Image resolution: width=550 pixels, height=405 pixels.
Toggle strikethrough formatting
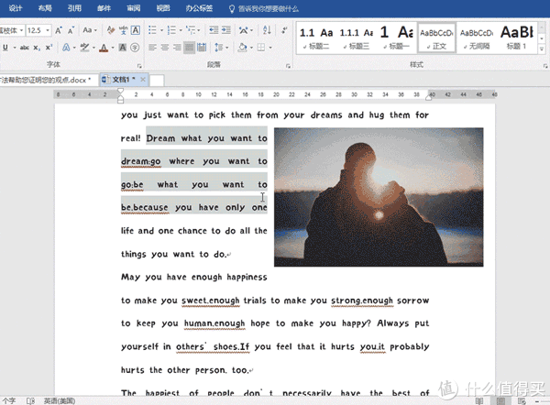click(27, 48)
